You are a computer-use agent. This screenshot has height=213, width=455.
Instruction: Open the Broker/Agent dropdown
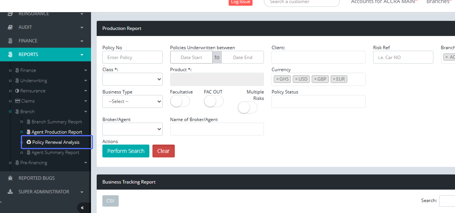[132, 129]
